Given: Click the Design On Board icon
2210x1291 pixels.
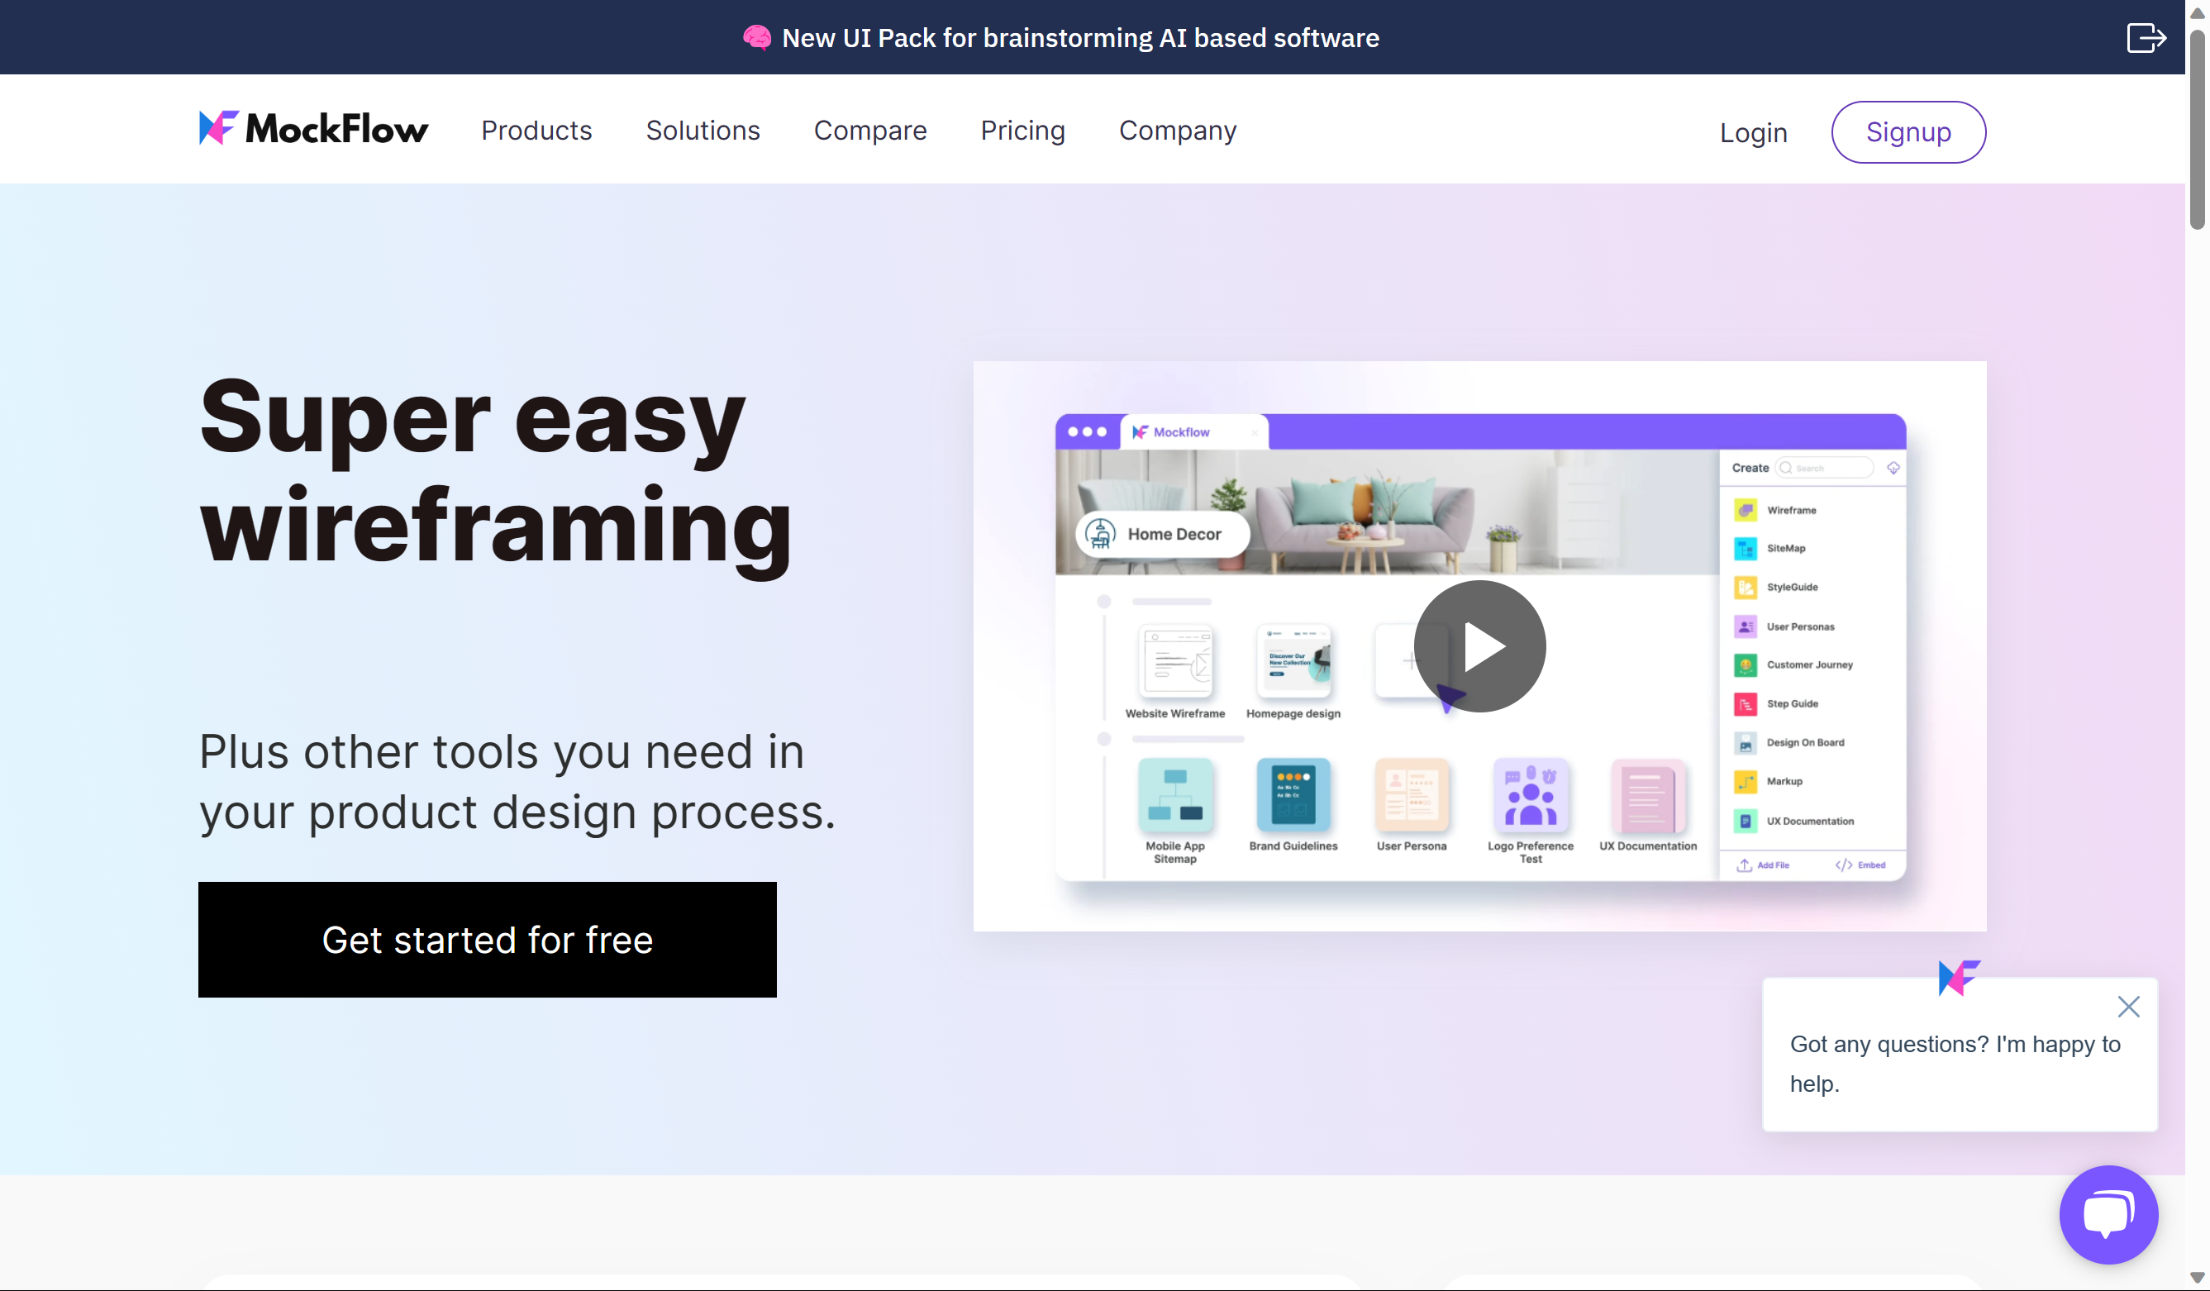Looking at the screenshot, I should pyautogui.click(x=1746, y=743).
